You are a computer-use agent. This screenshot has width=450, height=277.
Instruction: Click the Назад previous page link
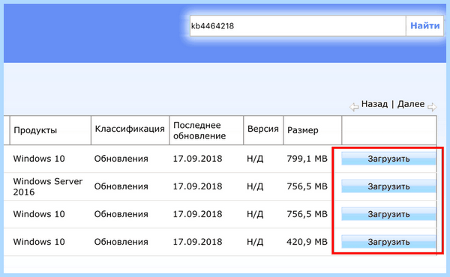point(374,104)
